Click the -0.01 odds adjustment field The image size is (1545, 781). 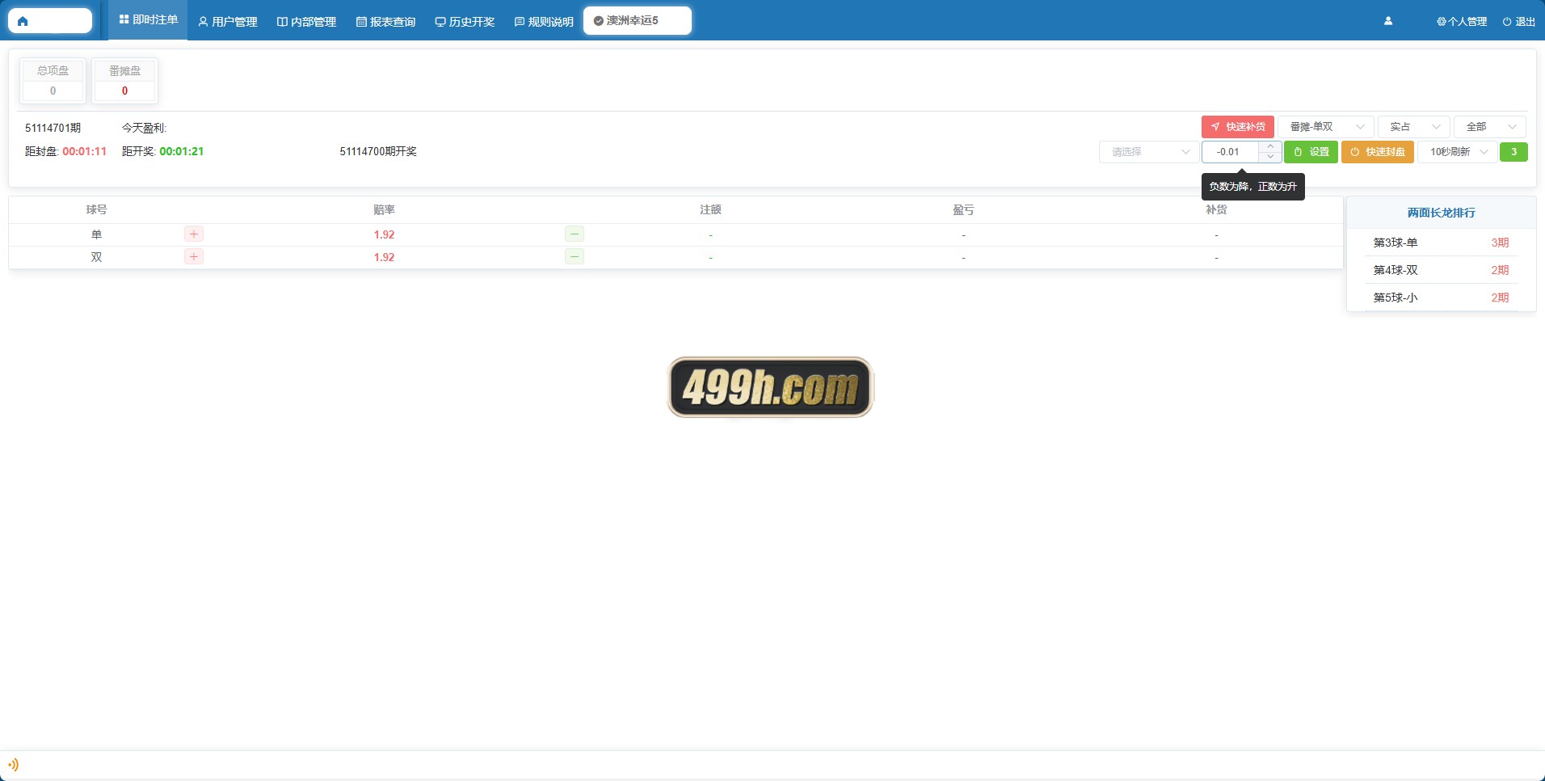coord(1229,152)
